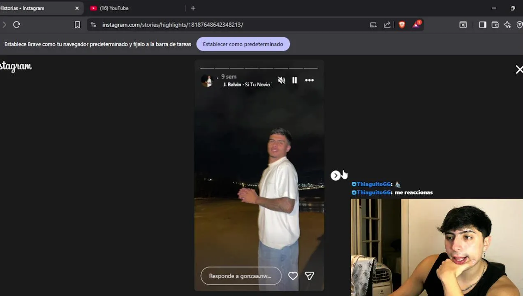Pause the Instagram story playback
Viewport: 523px width, 296px height.
coord(295,81)
